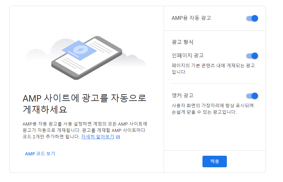
Task: Click the heading AMP 사이트에 광고를 자동으로 게재하세요
Action: pyautogui.click(x=84, y=103)
